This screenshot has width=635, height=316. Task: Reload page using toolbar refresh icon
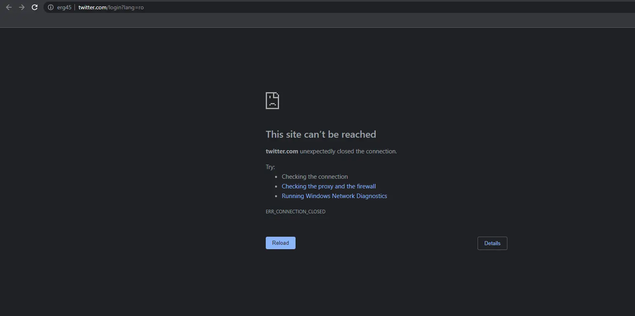coord(35,7)
